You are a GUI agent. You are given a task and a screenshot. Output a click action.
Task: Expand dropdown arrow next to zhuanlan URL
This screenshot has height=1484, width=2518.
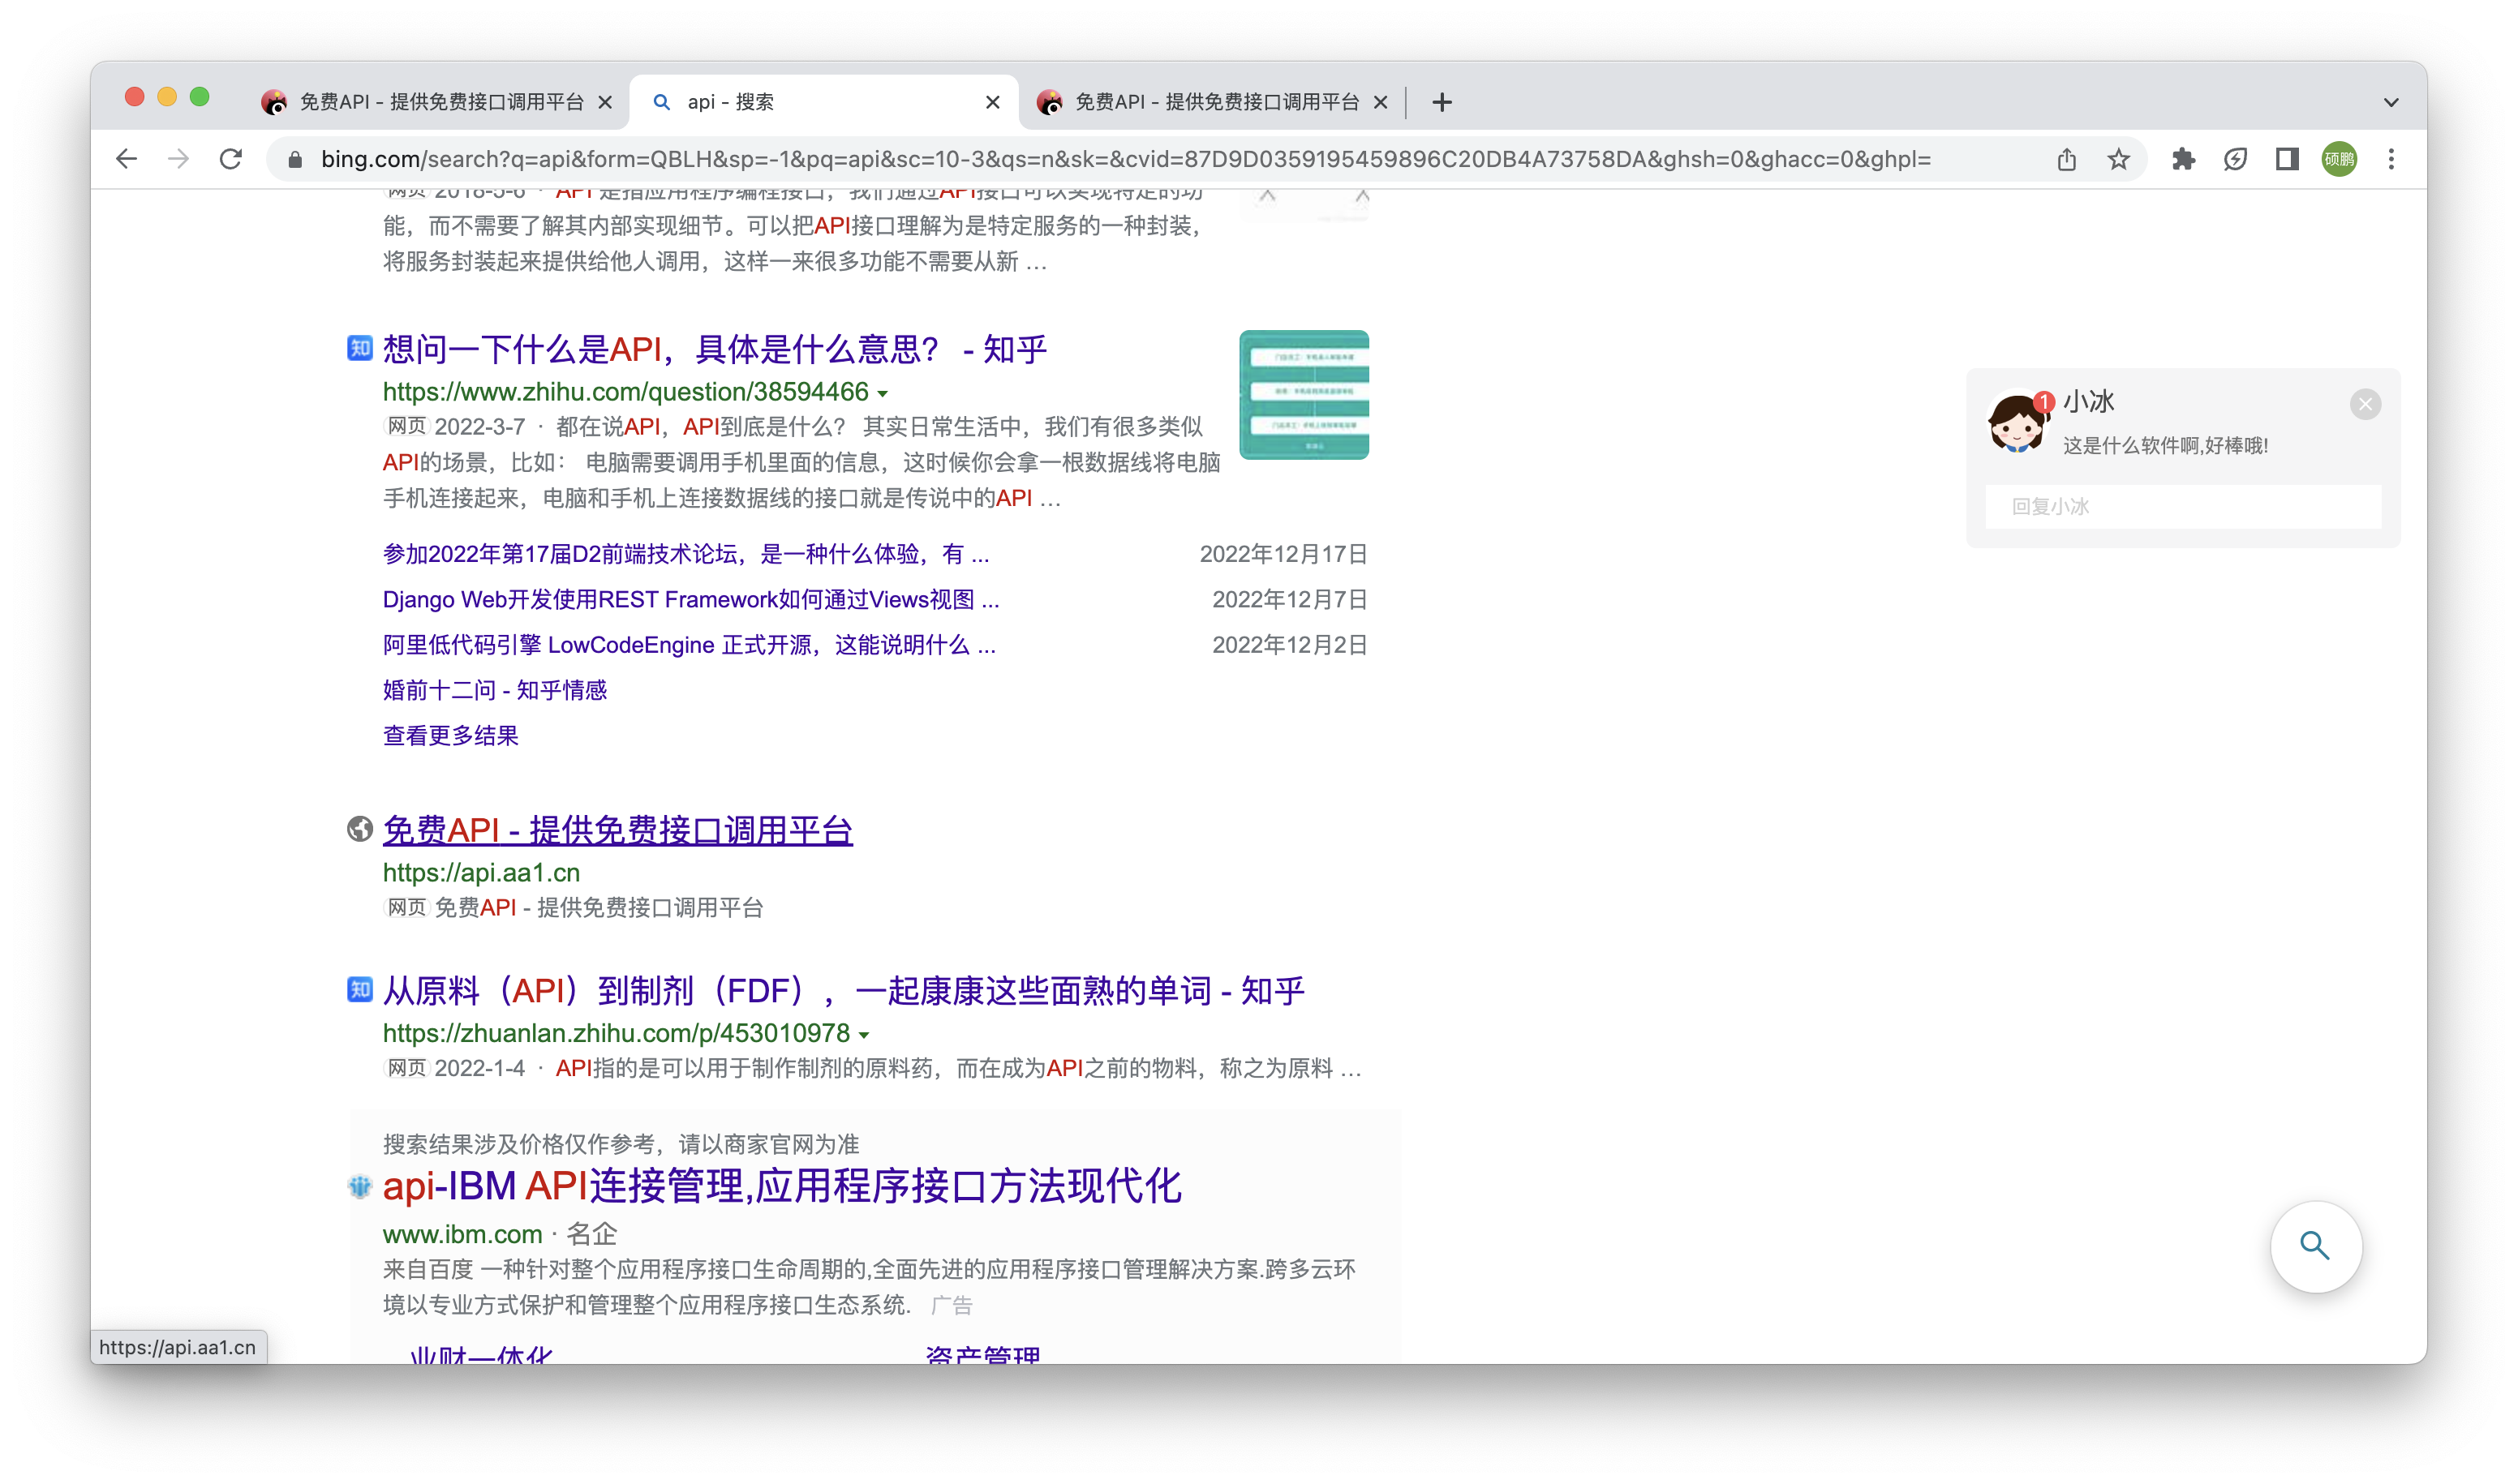(x=863, y=1035)
